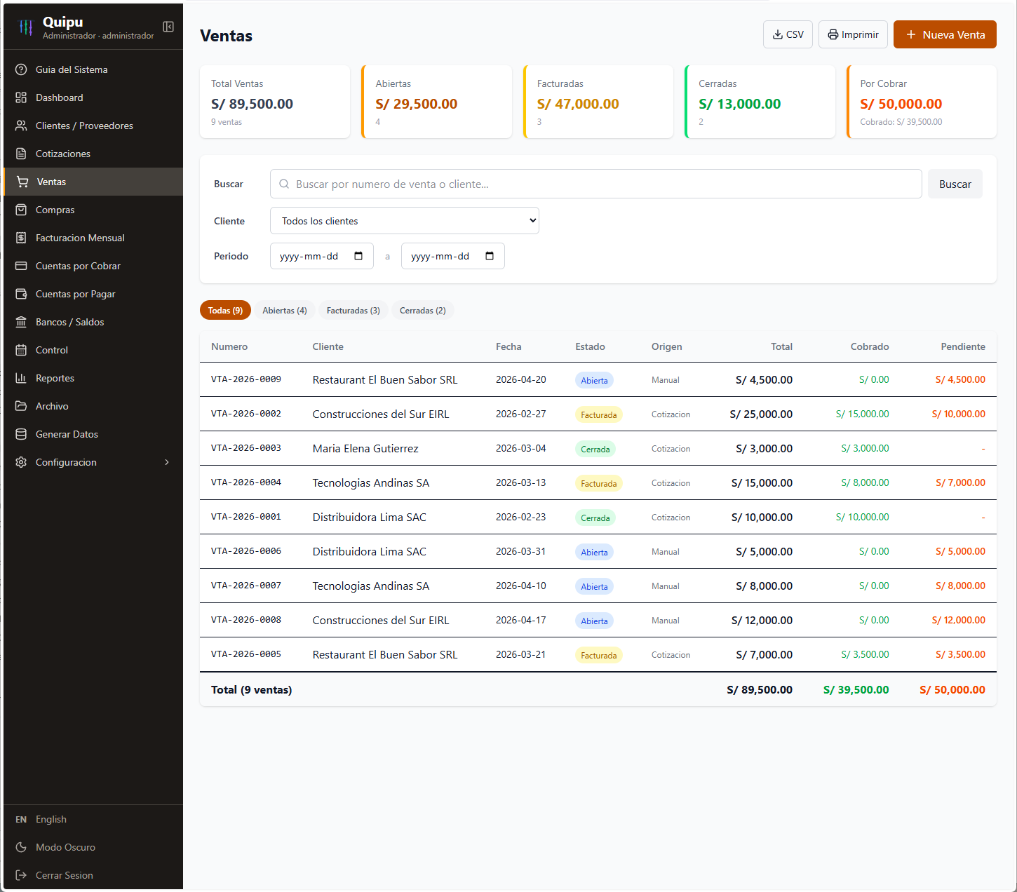Click the Por Cobrar summary card
The image size is (1017, 892).
[x=922, y=102]
